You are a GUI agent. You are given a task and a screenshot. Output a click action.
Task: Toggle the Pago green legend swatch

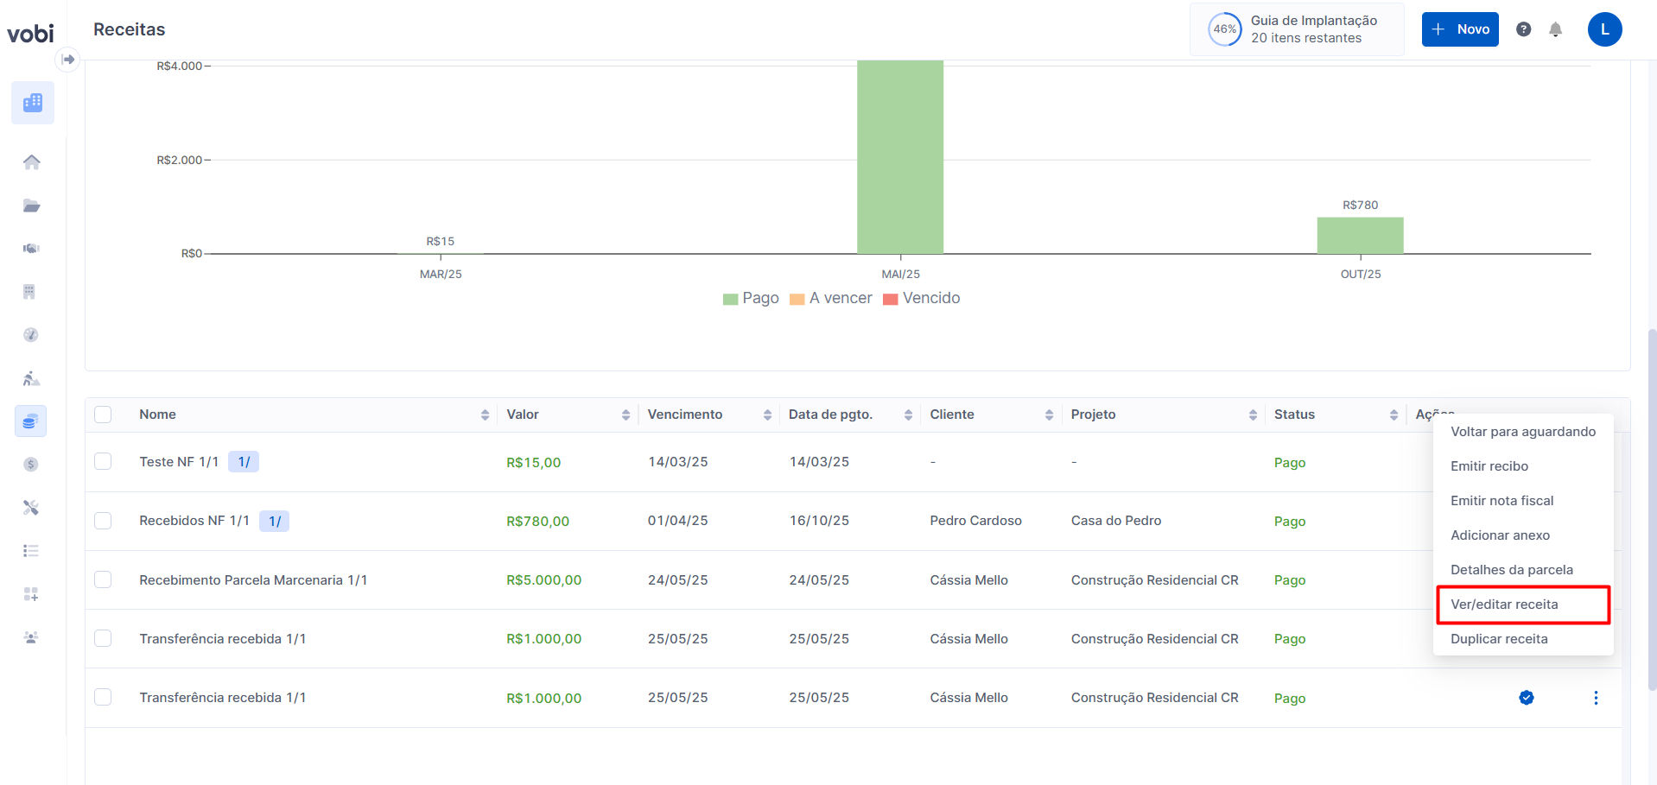[x=731, y=299]
